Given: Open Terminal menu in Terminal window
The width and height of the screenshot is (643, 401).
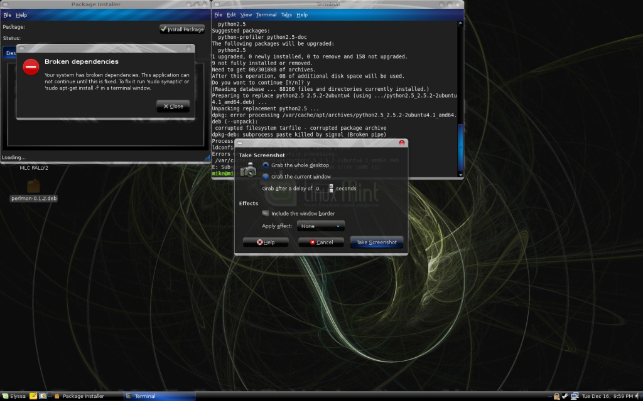Looking at the screenshot, I should 266,15.
